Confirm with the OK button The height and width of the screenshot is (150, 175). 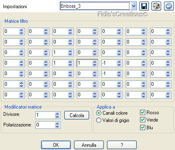pyautogui.click(x=56, y=145)
